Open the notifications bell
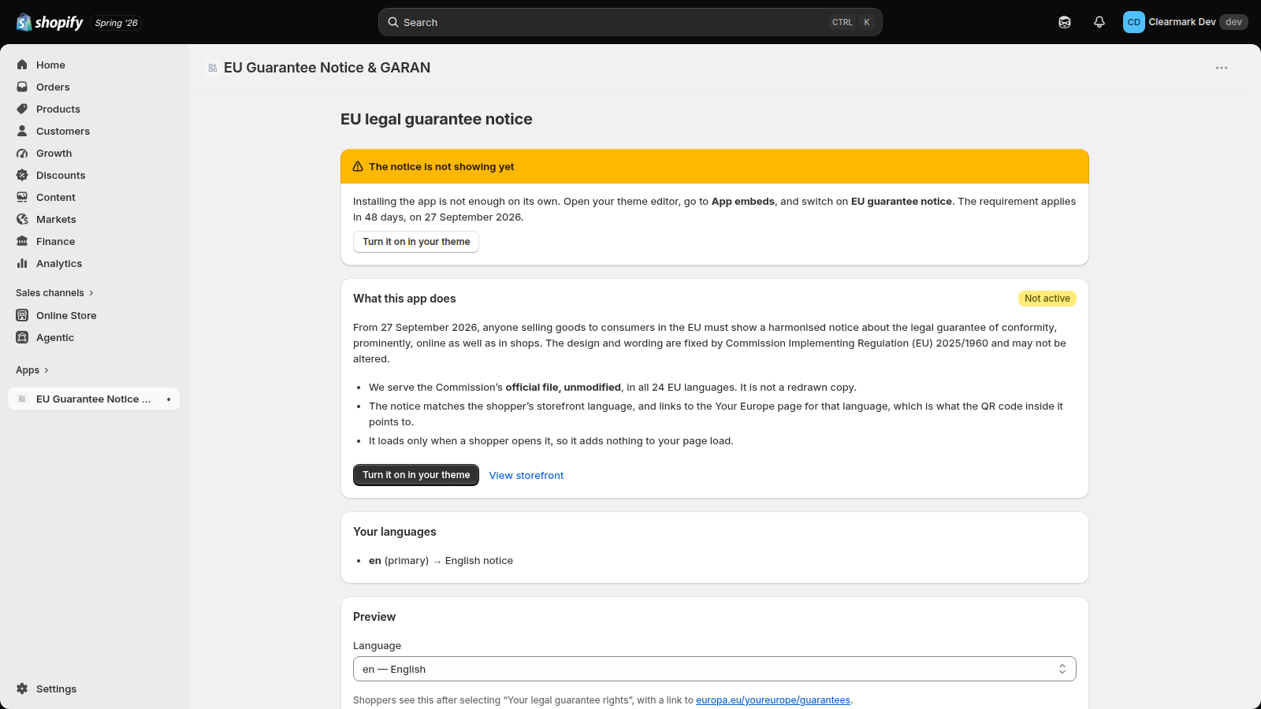 coord(1099,22)
